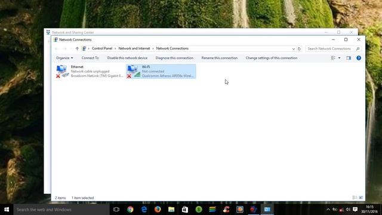Go back with the back arrow
The height and width of the screenshot is (215, 382).
click(x=57, y=49)
